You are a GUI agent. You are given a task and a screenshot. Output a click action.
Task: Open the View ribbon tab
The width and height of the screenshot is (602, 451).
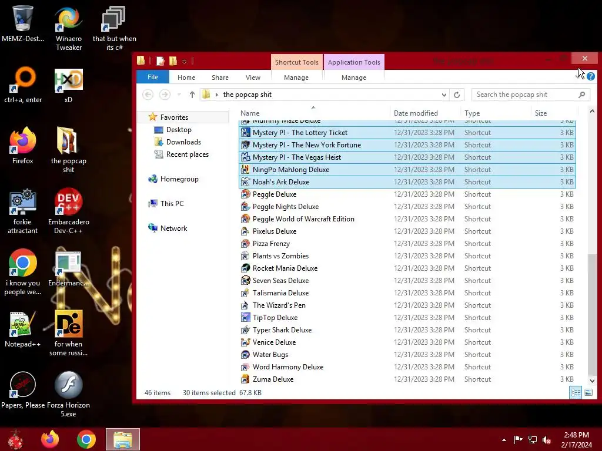tap(253, 78)
